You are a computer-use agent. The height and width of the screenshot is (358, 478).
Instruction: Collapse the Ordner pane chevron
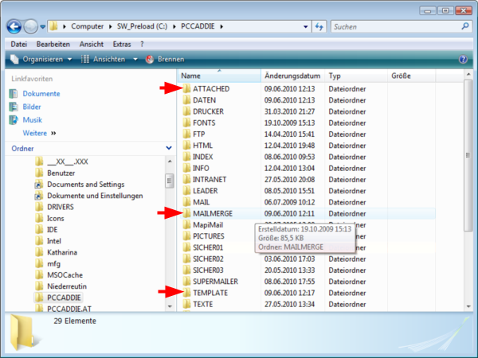point(169,148)
